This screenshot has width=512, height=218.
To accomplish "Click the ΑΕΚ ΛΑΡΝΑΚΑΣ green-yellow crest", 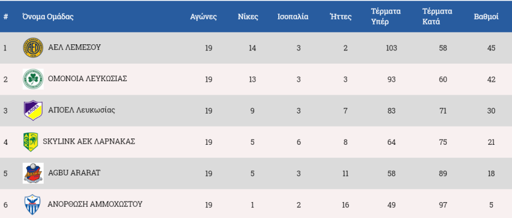I will 30,142.
